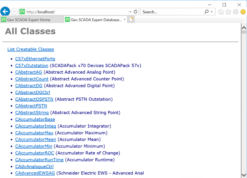Select the Geo SCADA Expert Database tab
This screenshot has width=247, height=178.
96,20
